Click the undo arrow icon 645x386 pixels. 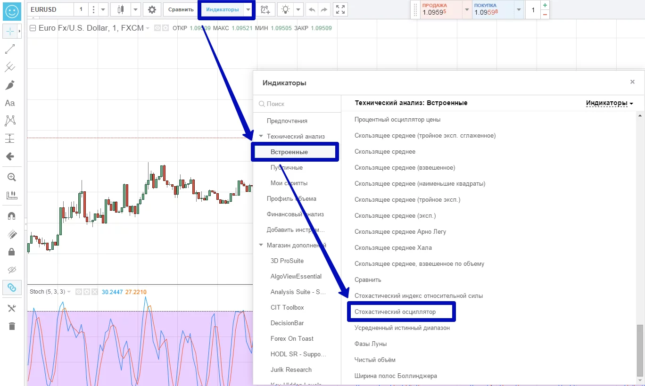tap(312, 9)
